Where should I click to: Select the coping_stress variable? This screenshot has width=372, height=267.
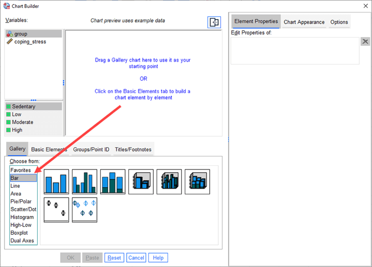tap(30, 42)
